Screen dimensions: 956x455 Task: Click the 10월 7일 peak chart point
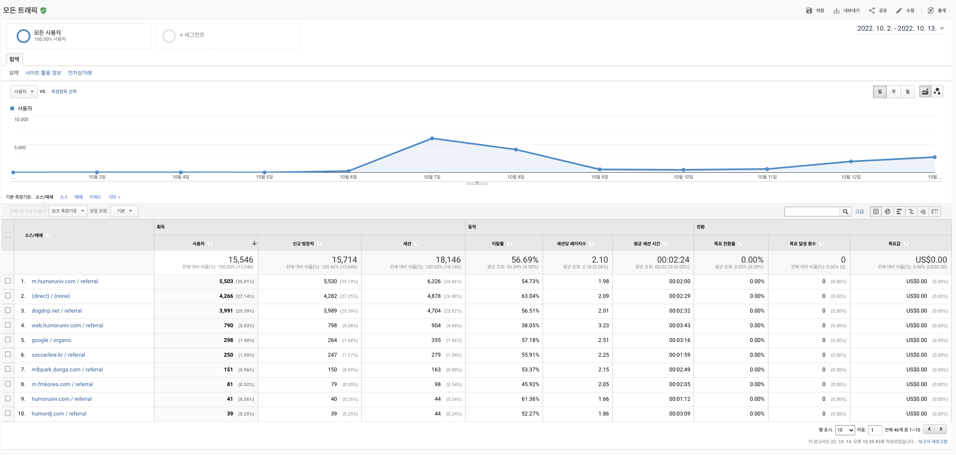[x=432, y=138]
